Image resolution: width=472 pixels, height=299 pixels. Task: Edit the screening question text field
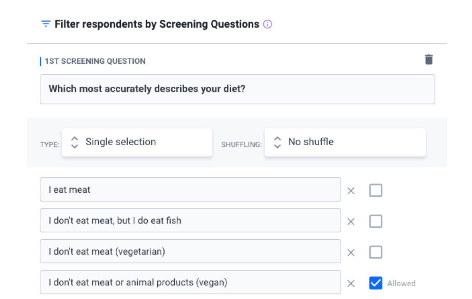[237, 89]
